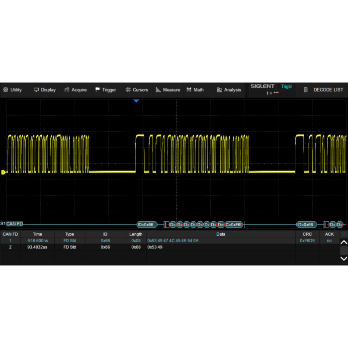Screen dimensions: 348x348
Task: Open the Utility menu
Action: tap(12, 90)
